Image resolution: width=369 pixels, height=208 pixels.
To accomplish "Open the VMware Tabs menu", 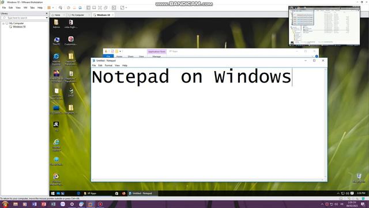I will pos(32,8).
